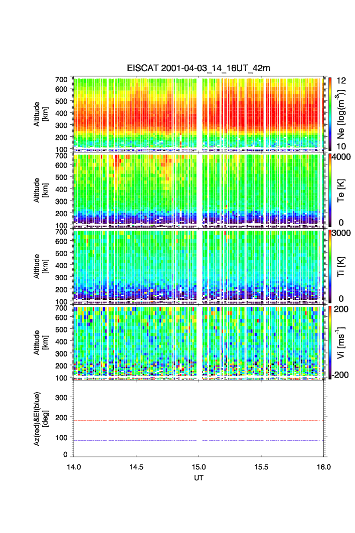The width and height of the screenshot is (355, 533).
Task: Click the UT x-axis label
Action: tap(199, 478)
